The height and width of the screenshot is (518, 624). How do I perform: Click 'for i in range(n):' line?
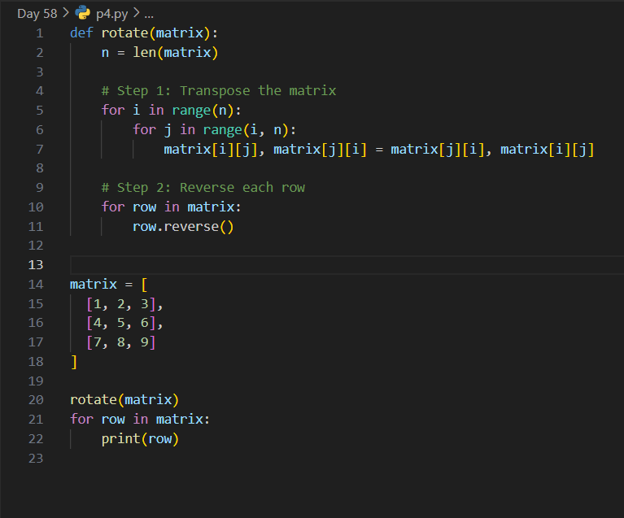[x=172, y=111]
